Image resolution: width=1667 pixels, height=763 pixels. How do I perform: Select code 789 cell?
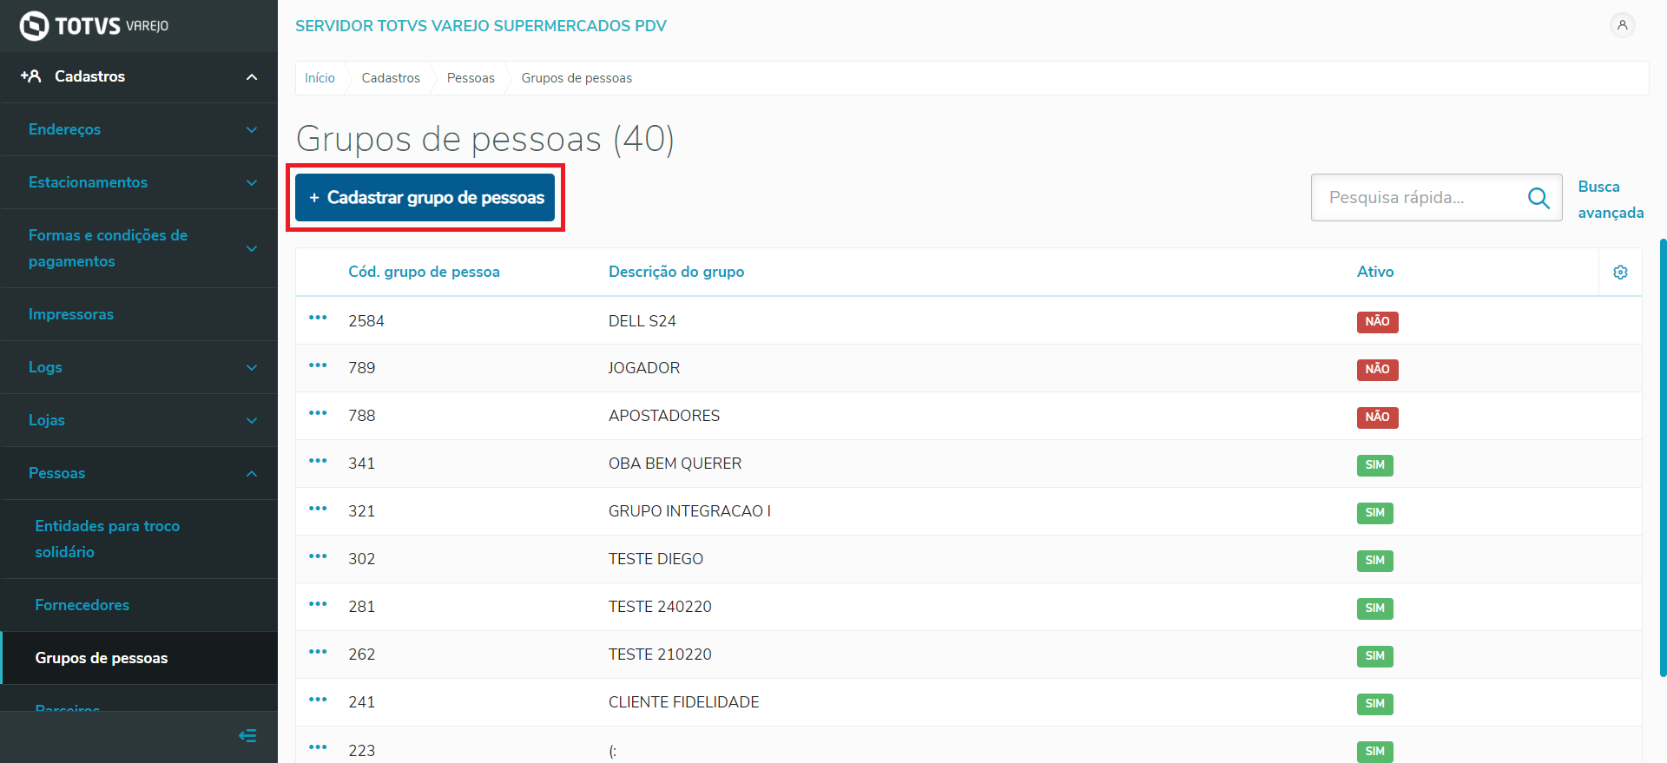362,368
